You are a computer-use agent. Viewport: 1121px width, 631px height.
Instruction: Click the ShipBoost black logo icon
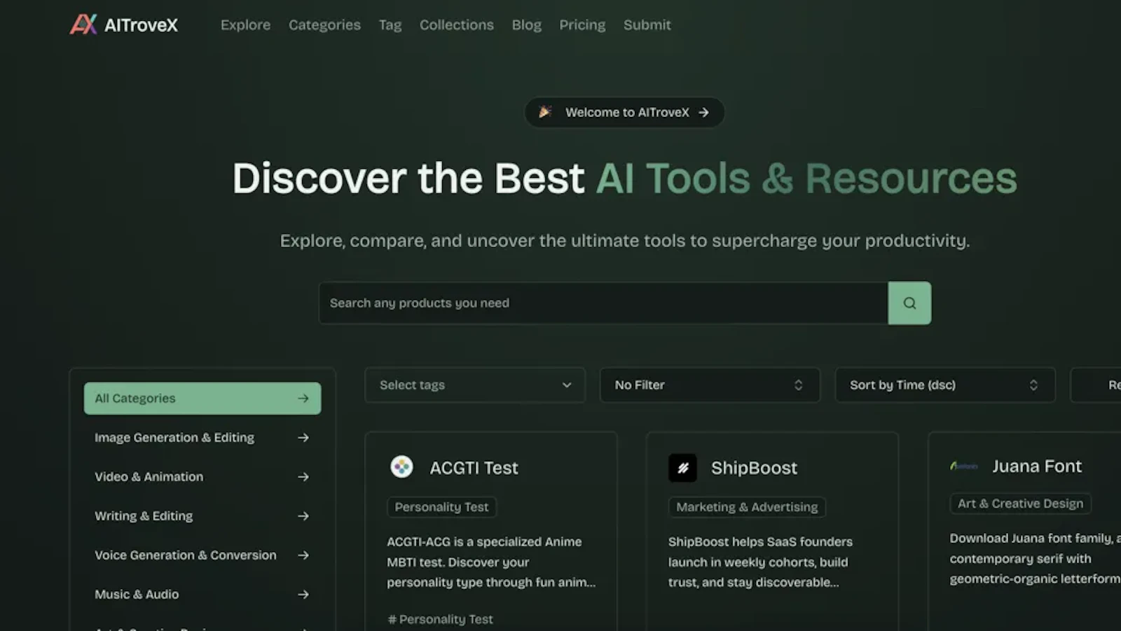pyautogui.click(x=683, y=467)
